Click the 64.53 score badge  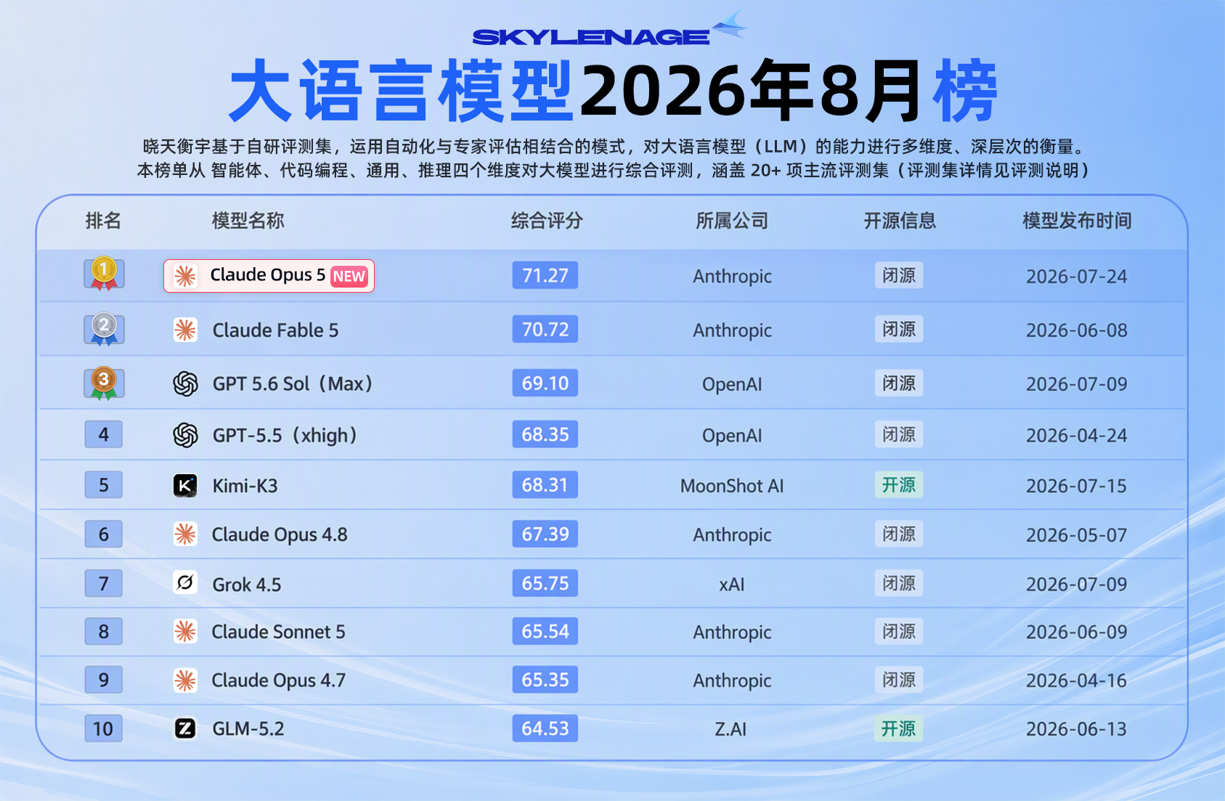545,728
